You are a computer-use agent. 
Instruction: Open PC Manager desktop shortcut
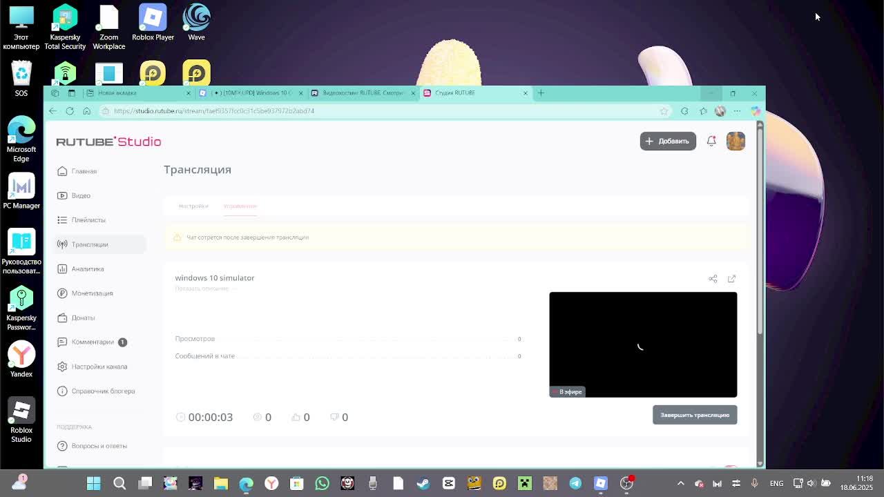pos(21,192)
